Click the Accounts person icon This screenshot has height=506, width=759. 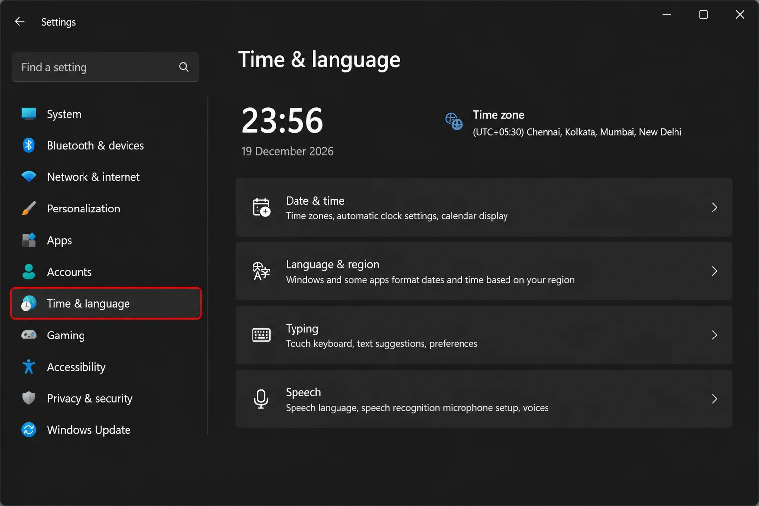pos(29,271)
